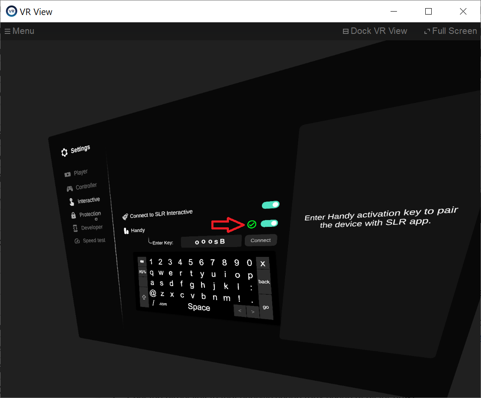Image resolution: width=481 pixels, height=398 pixels.
Task: Click the Settings gear icon
Action: click(x=64, y=152)
